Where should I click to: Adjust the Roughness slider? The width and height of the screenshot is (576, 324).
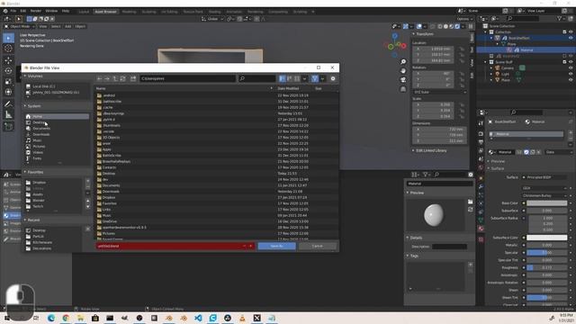(x=546, y=268)
